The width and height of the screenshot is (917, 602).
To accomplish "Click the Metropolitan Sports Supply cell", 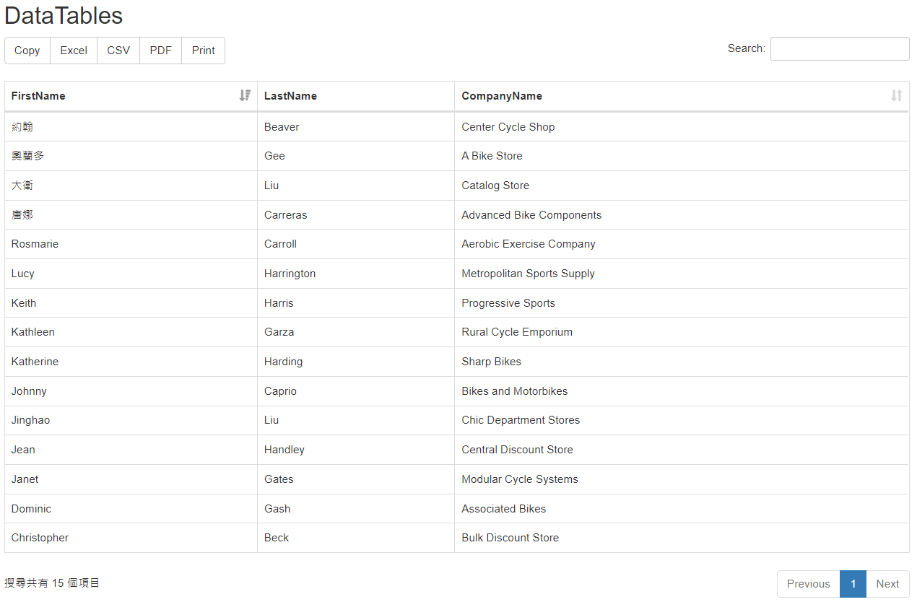I will pos(528,274).
